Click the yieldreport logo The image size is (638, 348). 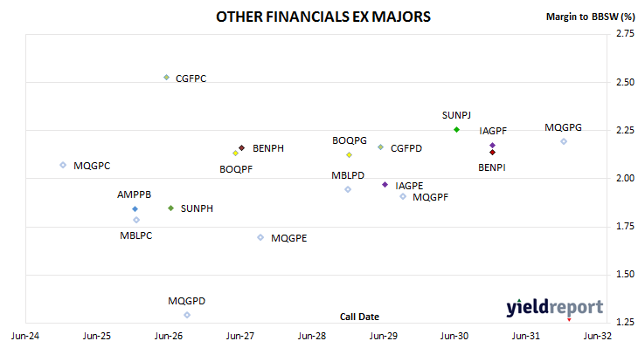pos(555,308)
